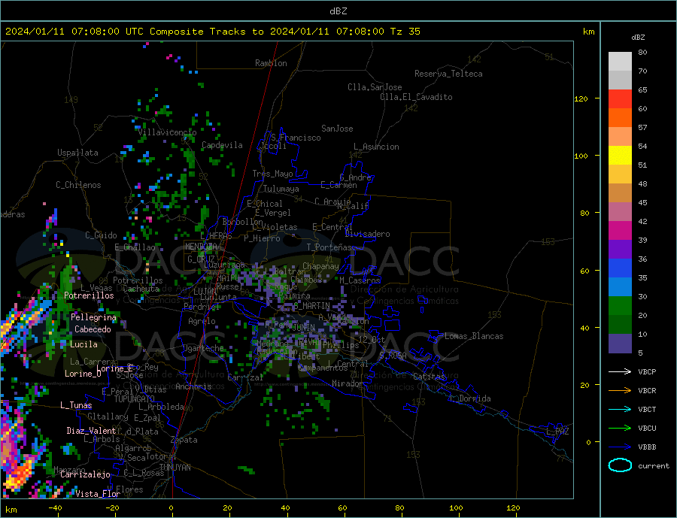The height and width of the screenshot is (518, 677).
Task: Select the C_Chilenos map label
Action: click(x=78, y=185)
